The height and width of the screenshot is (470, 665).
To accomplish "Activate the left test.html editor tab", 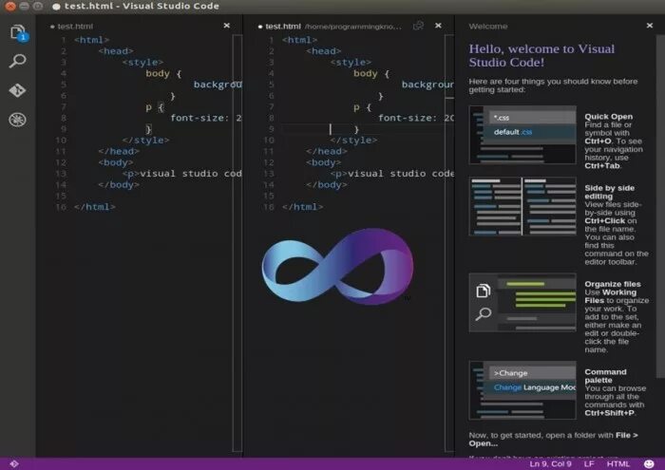I will (x=75, y=27).
